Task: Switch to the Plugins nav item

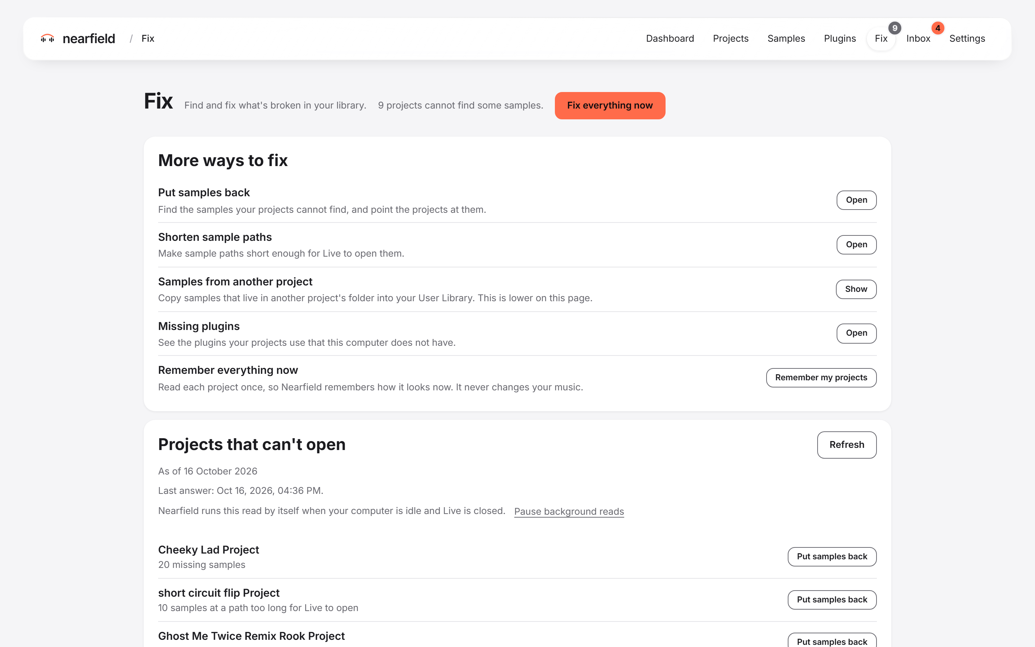Action: tap(839, 38)
